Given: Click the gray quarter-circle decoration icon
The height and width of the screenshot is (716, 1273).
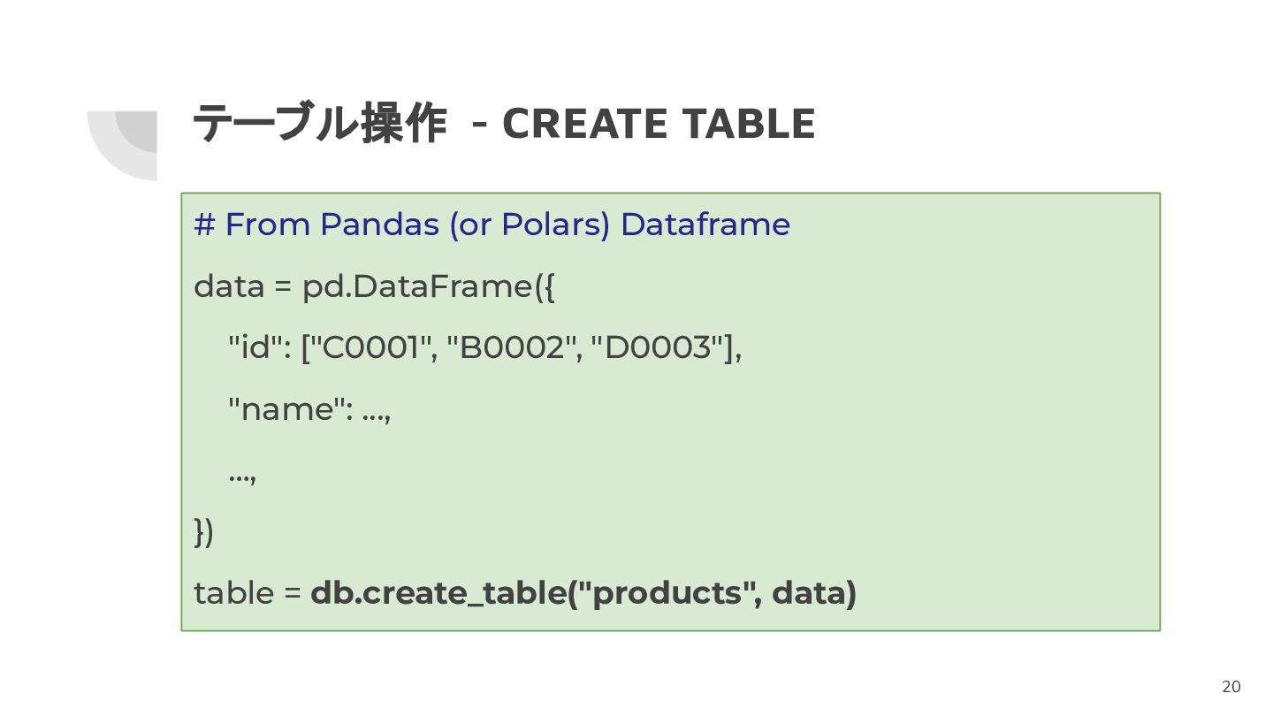Looking at the screenshot, I should click(122, 145).
